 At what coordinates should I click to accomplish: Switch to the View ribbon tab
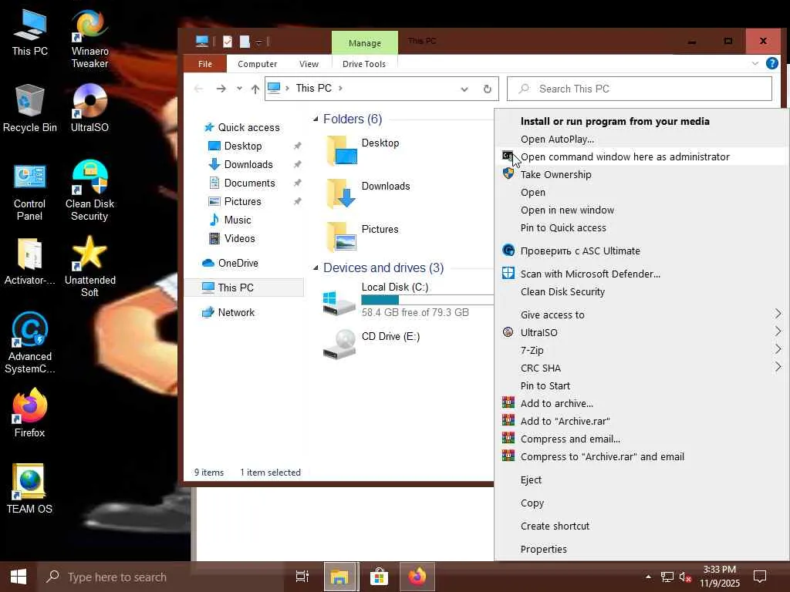pyautogui.click(x=309, y=64)
